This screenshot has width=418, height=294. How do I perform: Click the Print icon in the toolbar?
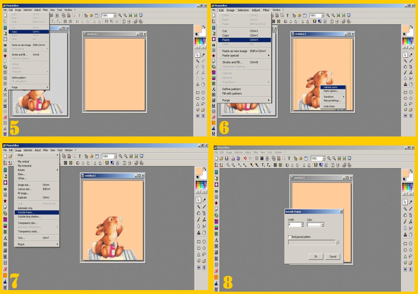pyautogui.click(x=233, y=158)
